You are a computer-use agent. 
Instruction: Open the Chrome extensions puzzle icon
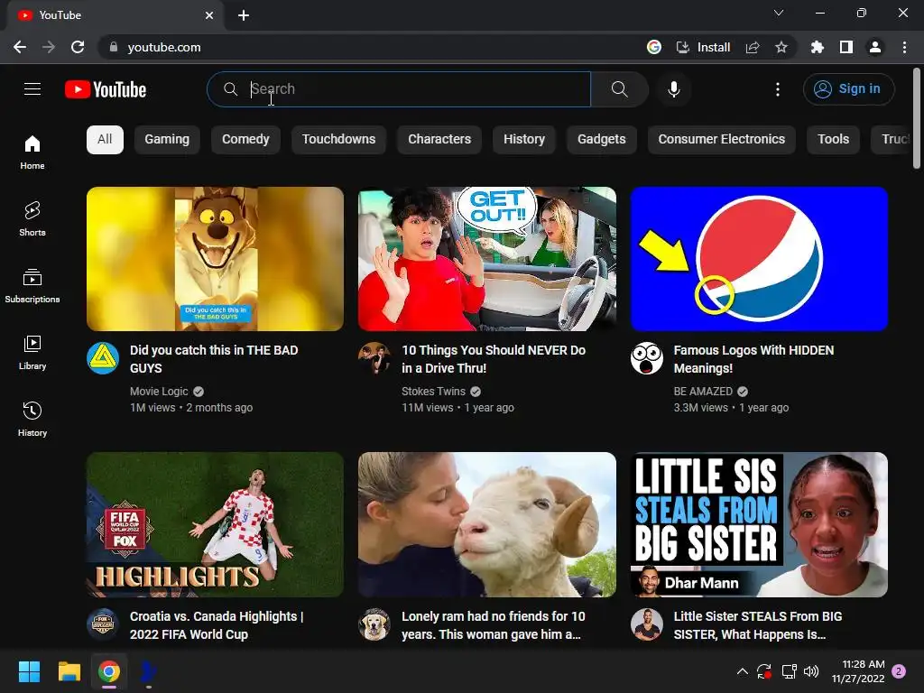(x=817, y=47)
